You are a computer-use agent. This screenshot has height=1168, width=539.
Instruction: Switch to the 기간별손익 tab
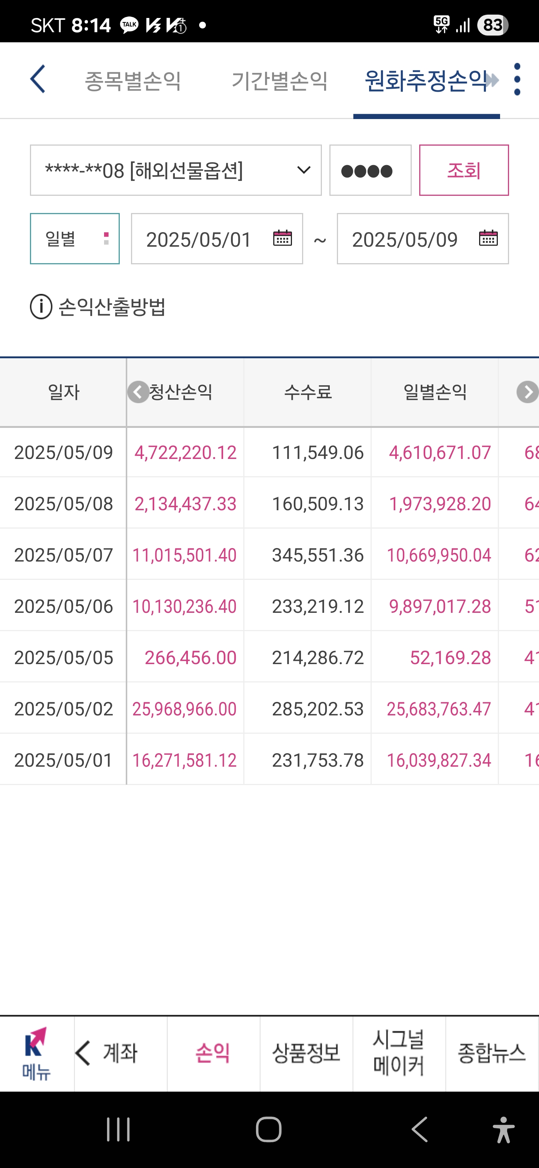[x=280, y=81]
